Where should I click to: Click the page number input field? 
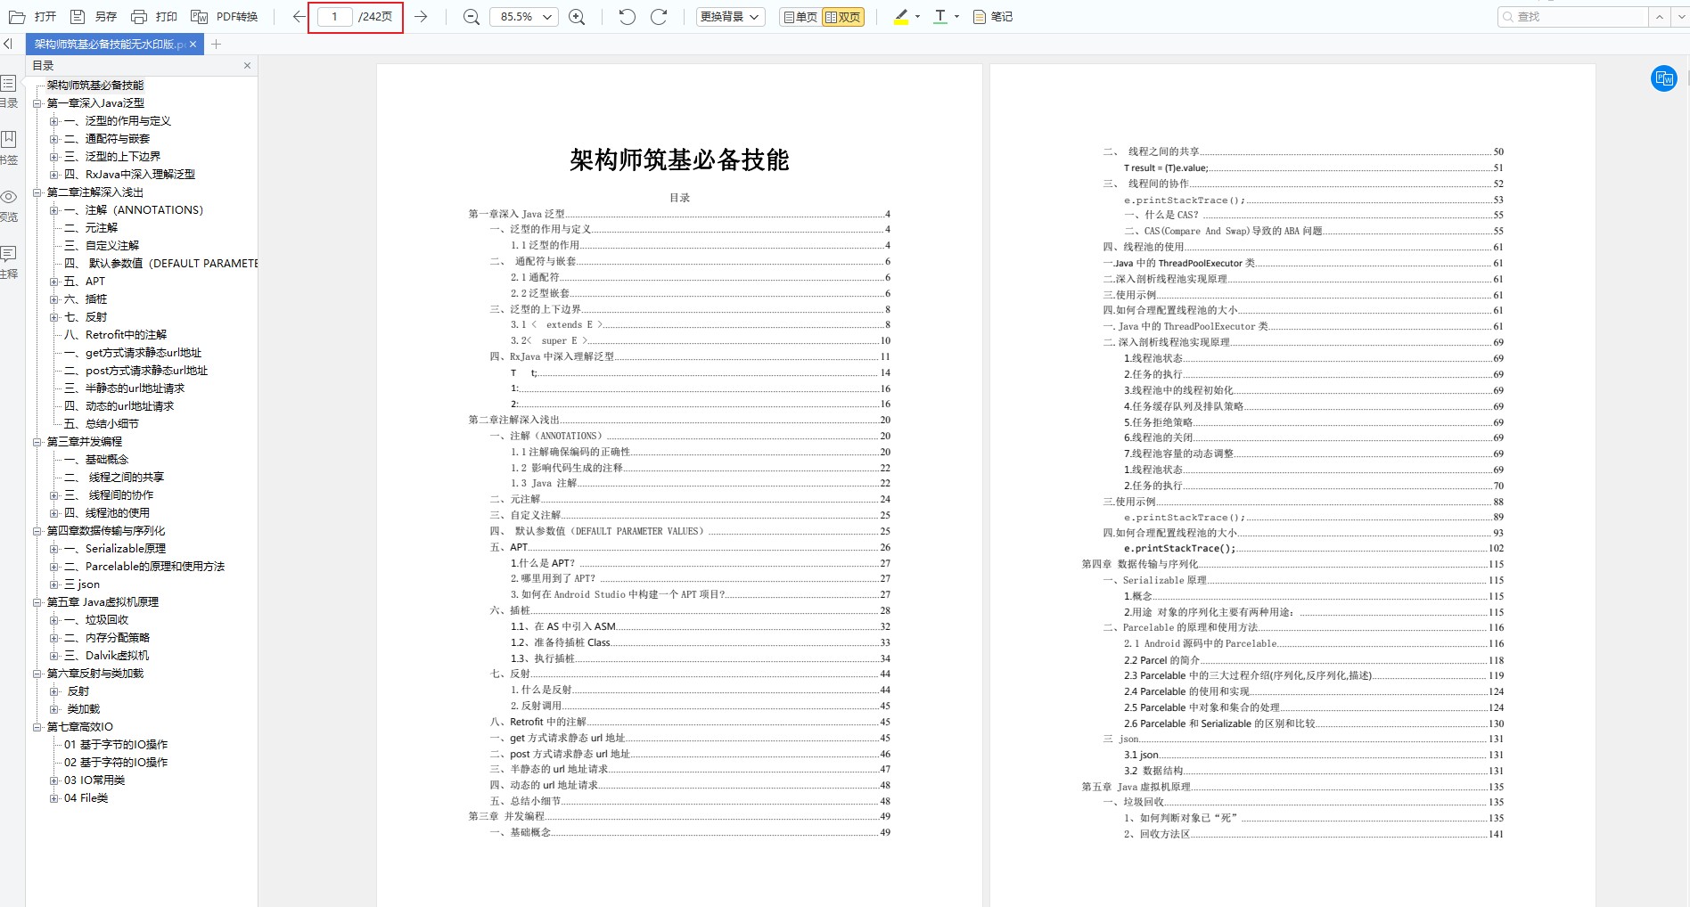[334, 16]
